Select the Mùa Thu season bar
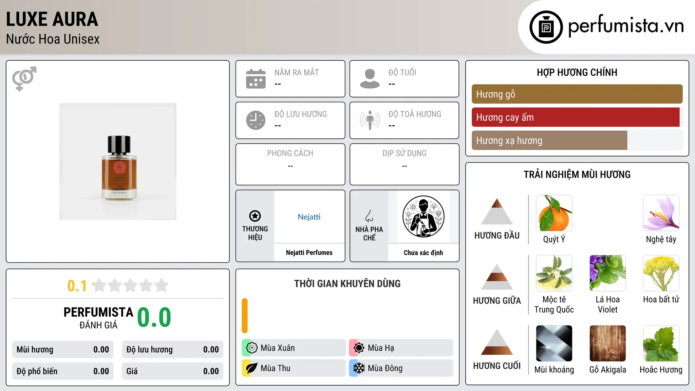 click(294, 368)
